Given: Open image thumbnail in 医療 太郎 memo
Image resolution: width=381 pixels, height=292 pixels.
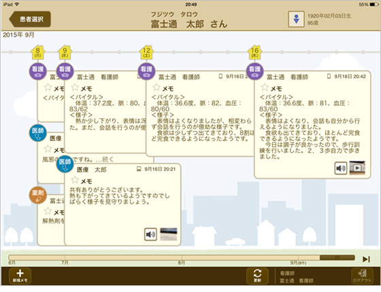Looking at the screenshot, I should click(169, 234).
